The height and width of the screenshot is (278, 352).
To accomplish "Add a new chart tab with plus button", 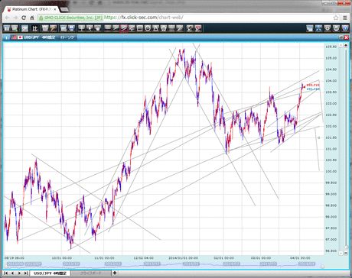I will pos(115,273).
